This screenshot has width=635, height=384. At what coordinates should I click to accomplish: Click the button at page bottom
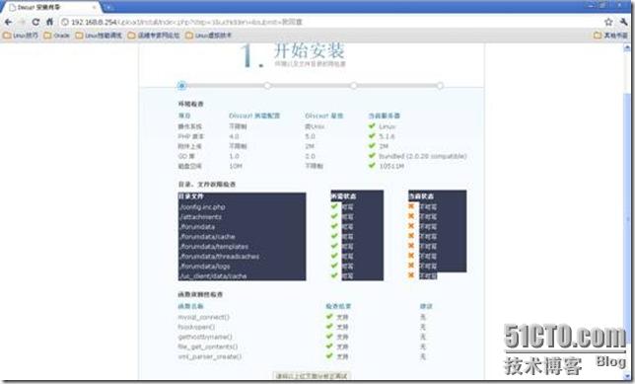click(x=312, y=376)
